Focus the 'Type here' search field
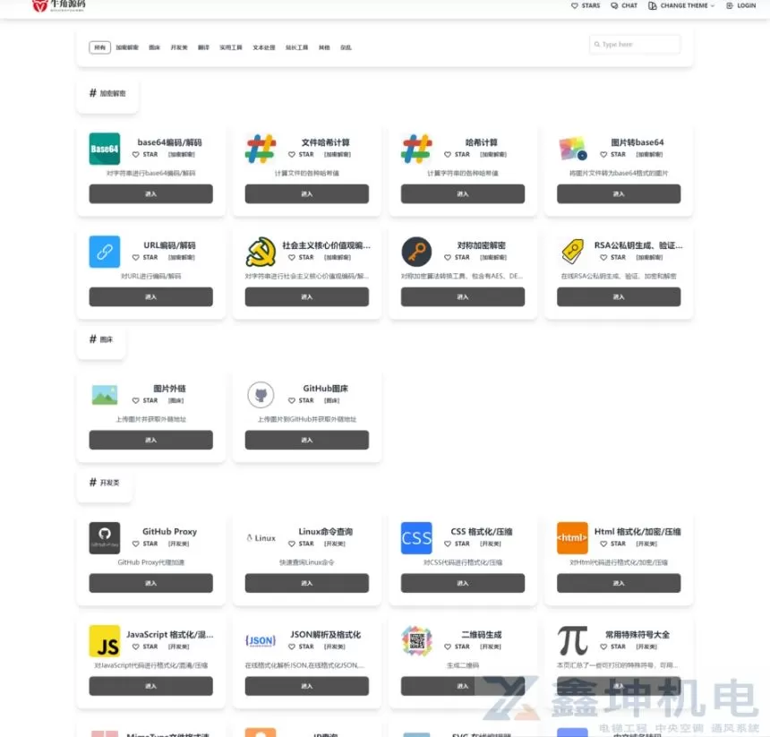The height and width of the screenshot is (737, 770). pyautogui.click(x=635, y=44)
